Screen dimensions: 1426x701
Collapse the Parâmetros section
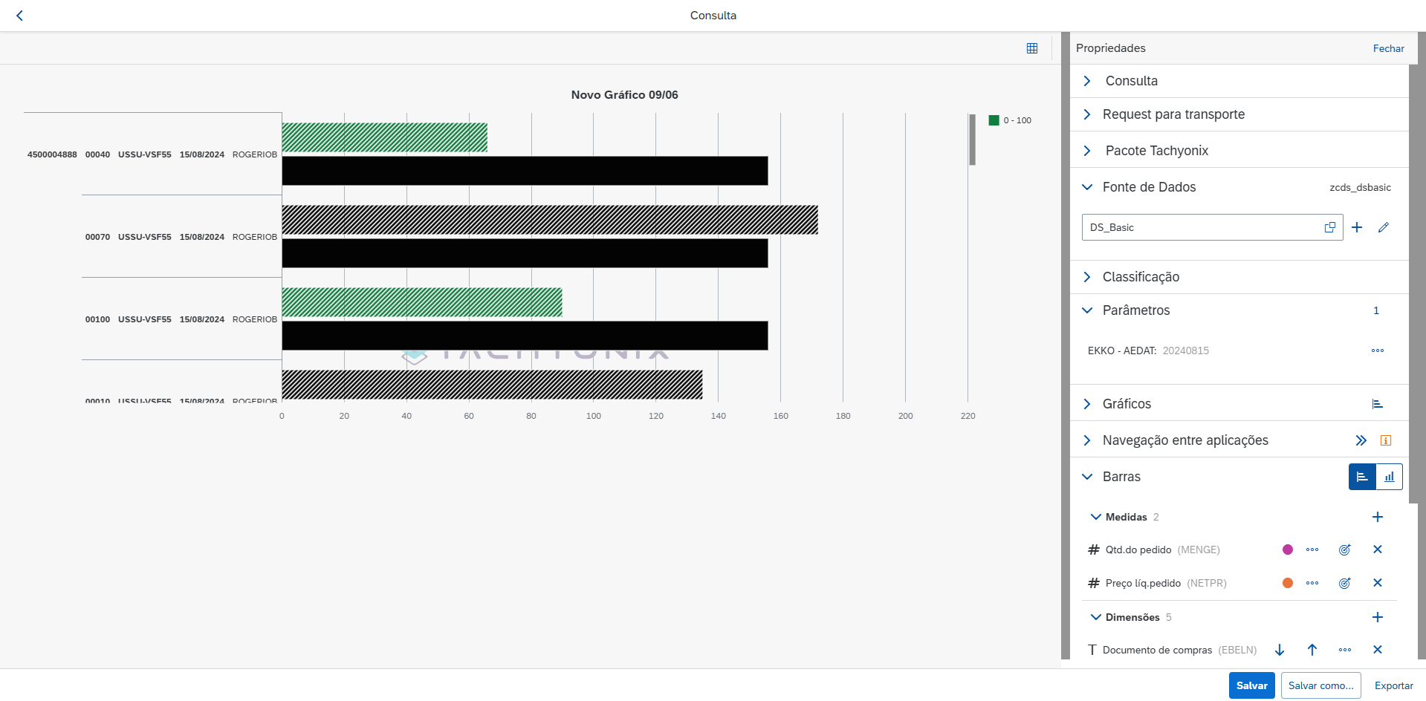click(x=1087, y=310)
